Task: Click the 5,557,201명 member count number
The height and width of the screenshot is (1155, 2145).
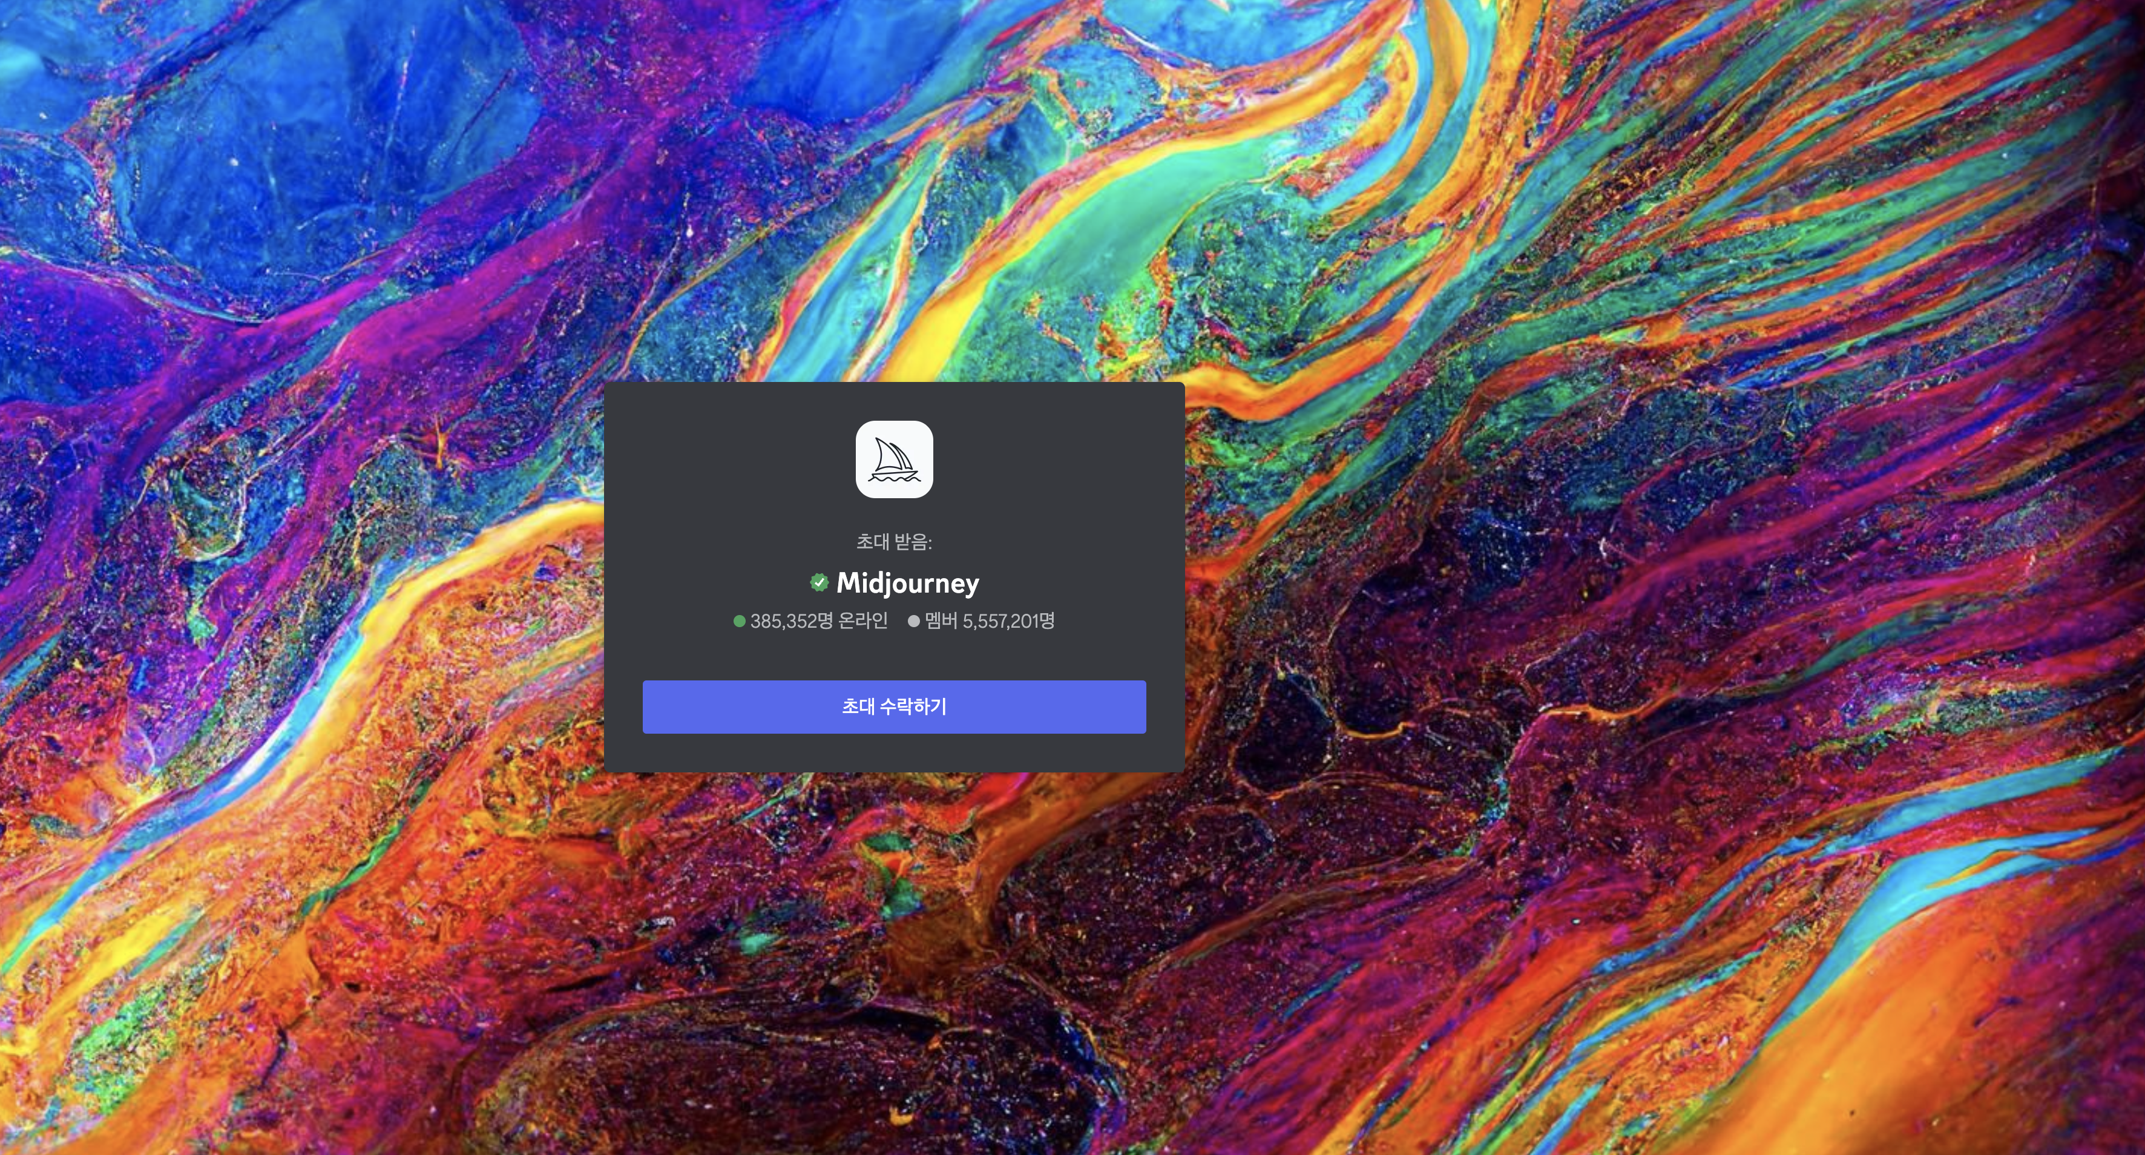Action: (1008, 621)
